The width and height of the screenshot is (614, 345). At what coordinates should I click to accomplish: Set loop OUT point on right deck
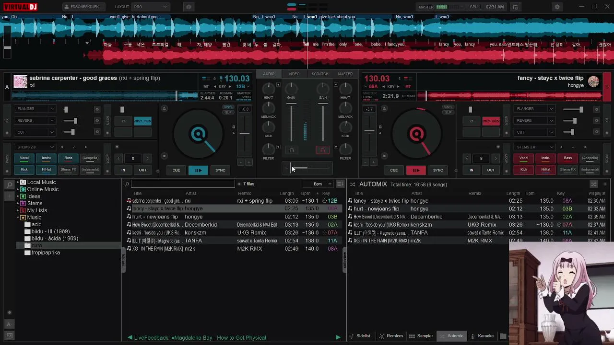click(491, 170)
